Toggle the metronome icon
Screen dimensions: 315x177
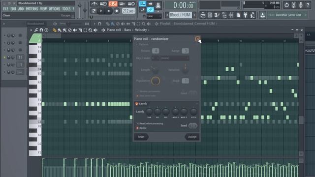click(94, 3)
